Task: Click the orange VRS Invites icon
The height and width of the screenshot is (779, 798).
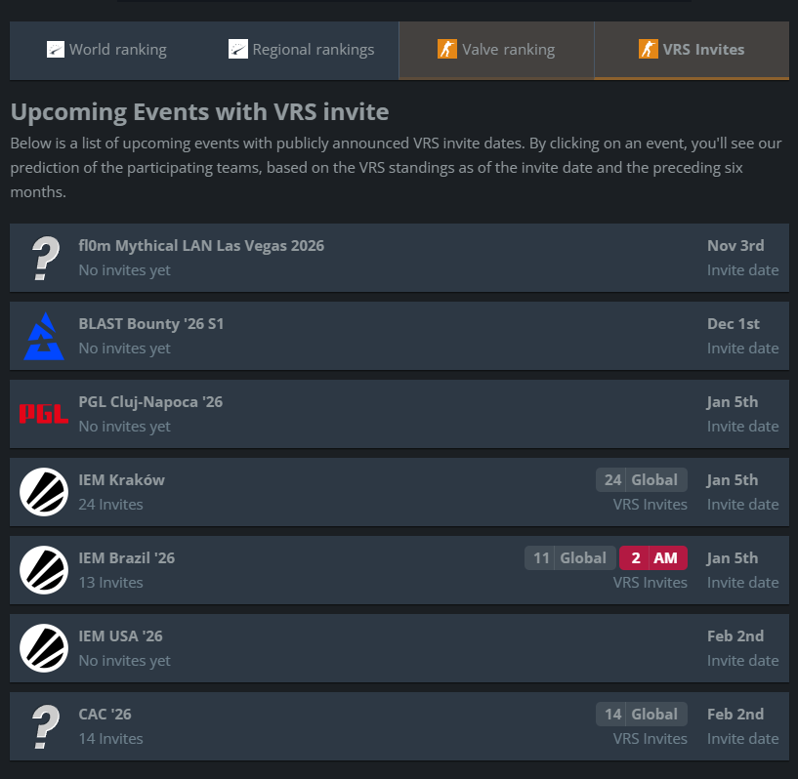Action: (648, 50)
